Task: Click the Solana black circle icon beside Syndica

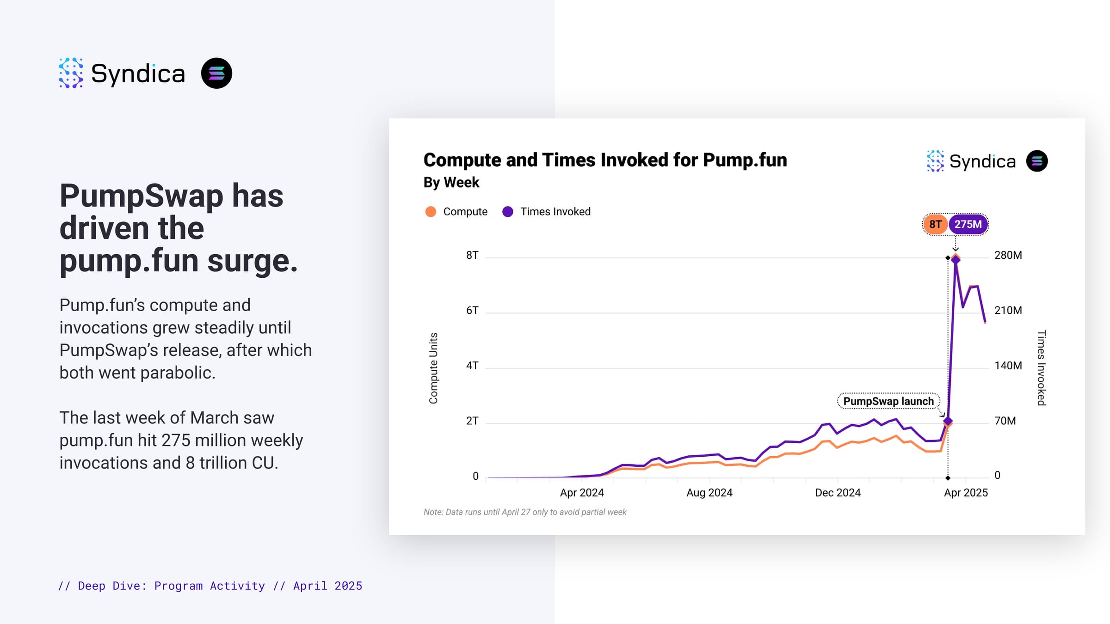Action: (216, 73)
